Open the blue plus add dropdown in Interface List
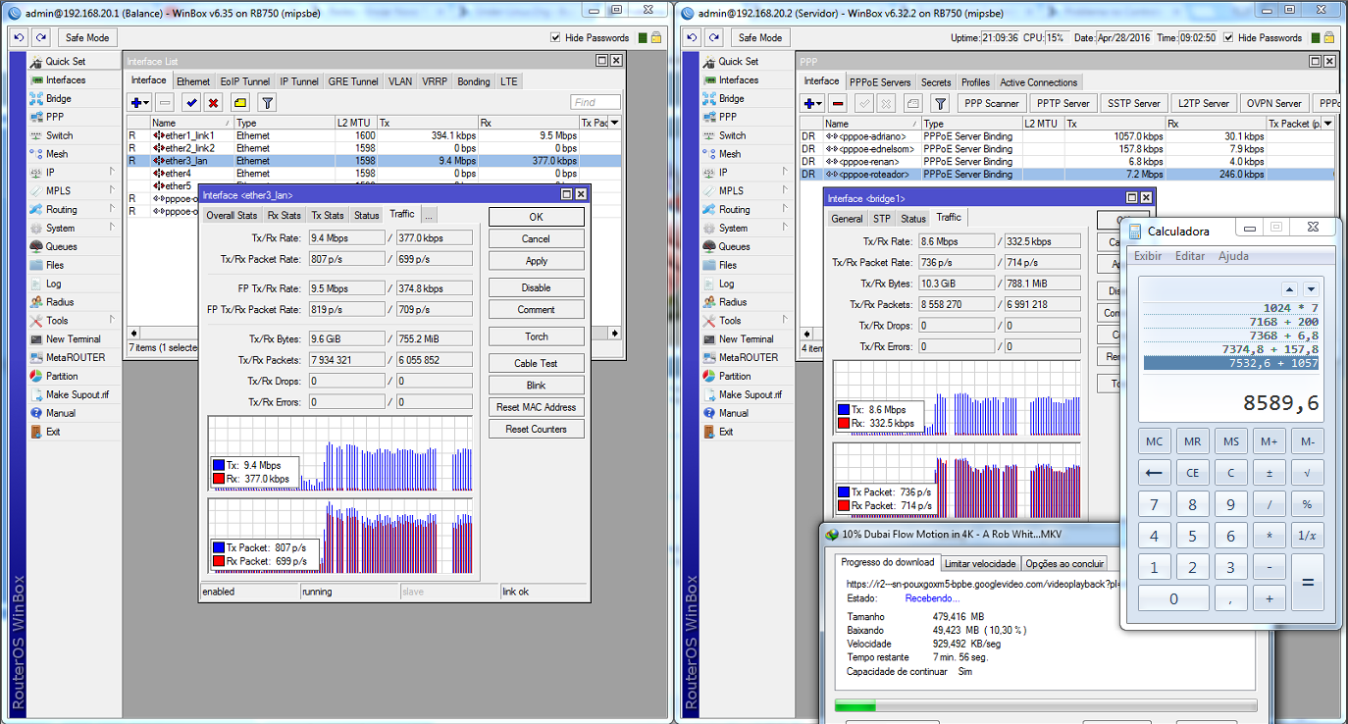The image size is (1348, 724). click(x=138, y=103)
